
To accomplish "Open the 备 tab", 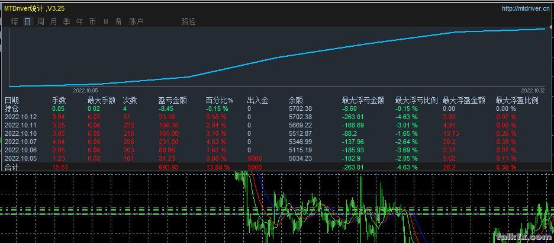I will [x=118, y=21].
